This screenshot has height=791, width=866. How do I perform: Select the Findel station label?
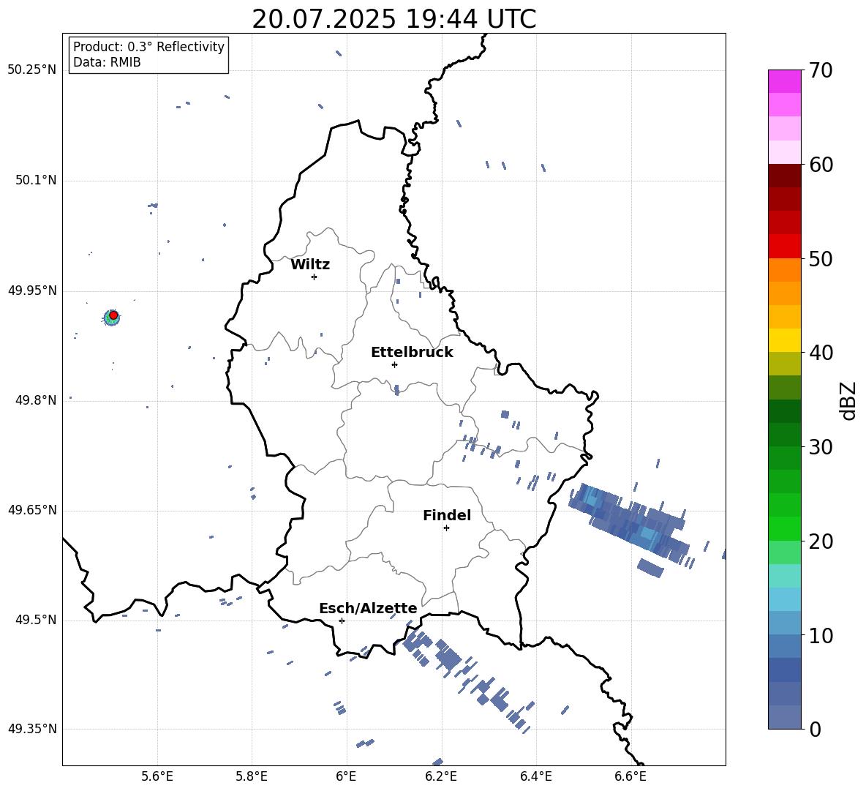click(447, 515)
